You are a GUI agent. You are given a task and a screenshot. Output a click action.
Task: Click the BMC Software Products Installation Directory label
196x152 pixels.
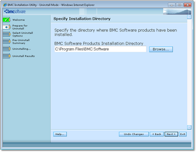pos(99,43)
